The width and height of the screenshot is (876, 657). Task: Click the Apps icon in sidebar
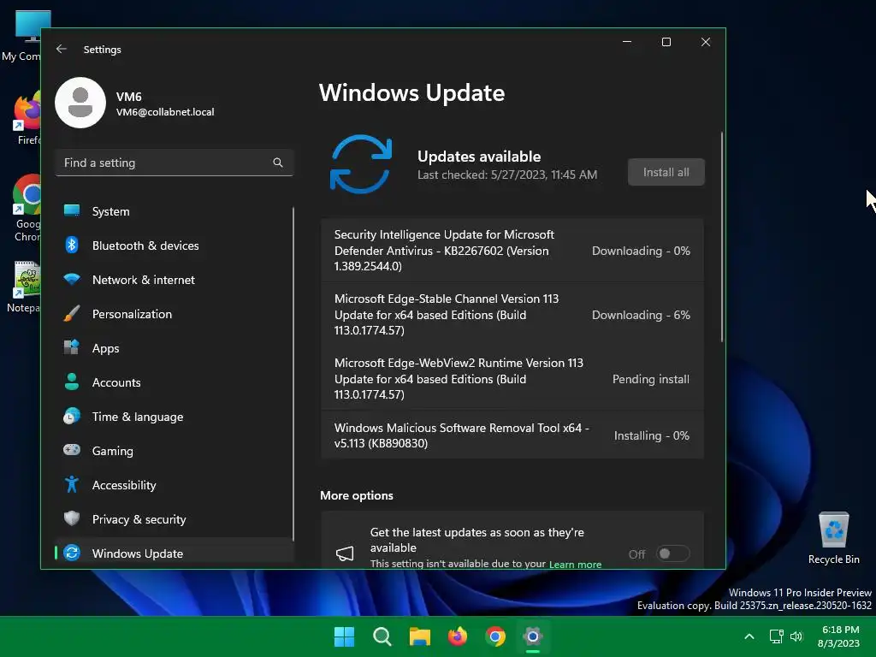pyautogui.click(x=72, y=347)
